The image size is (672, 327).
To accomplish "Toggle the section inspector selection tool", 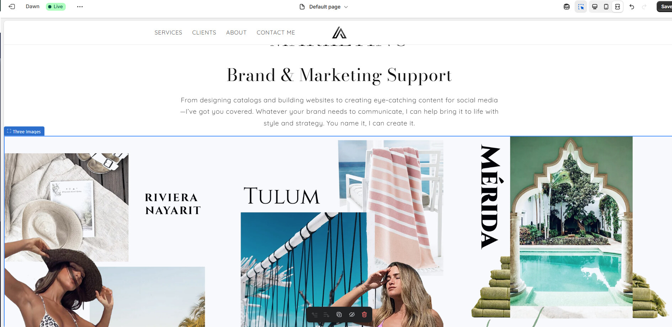I will [x=581, y=7].
